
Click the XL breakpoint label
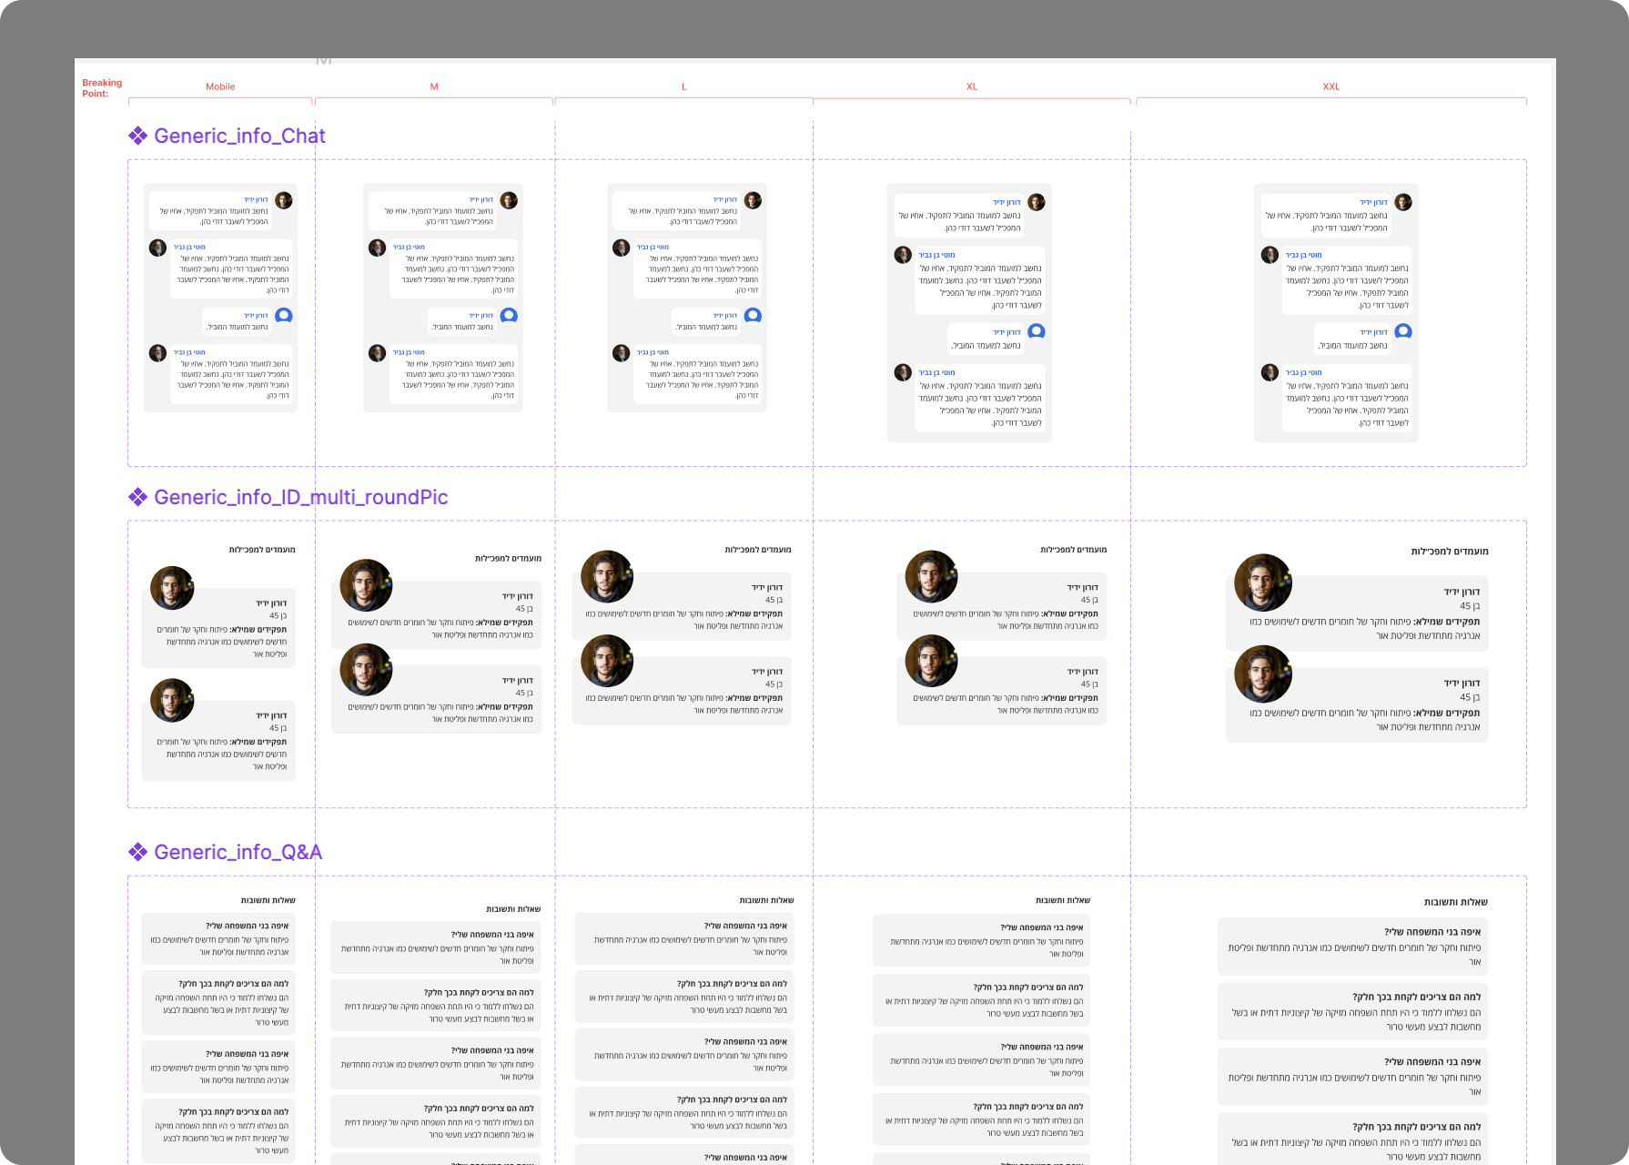pyautogui.click(x=971, y=86)
